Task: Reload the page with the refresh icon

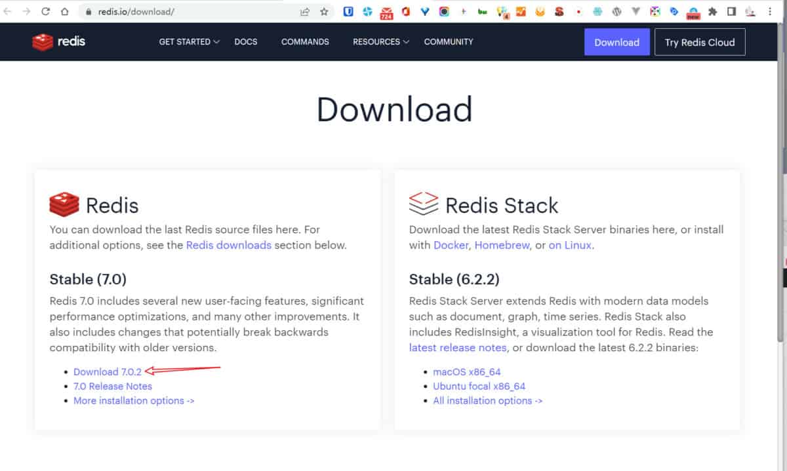Action: point(45,12)
